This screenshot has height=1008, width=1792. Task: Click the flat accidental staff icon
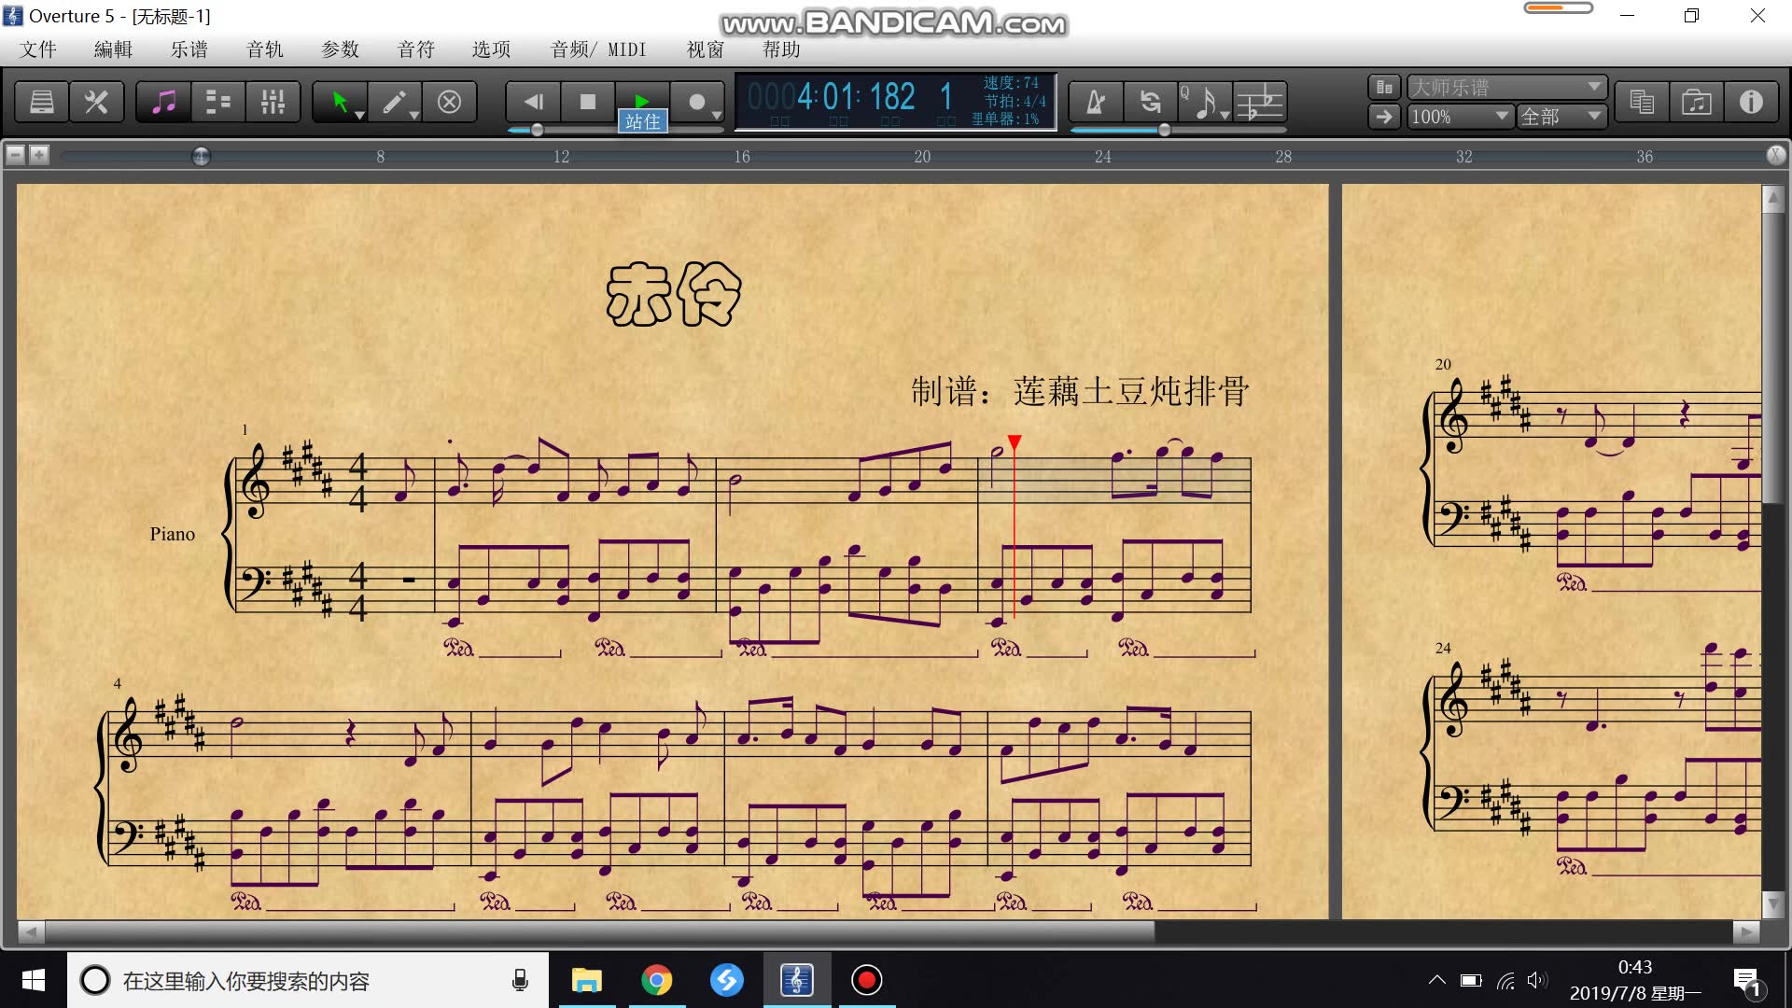click(x=1260, y=102)
